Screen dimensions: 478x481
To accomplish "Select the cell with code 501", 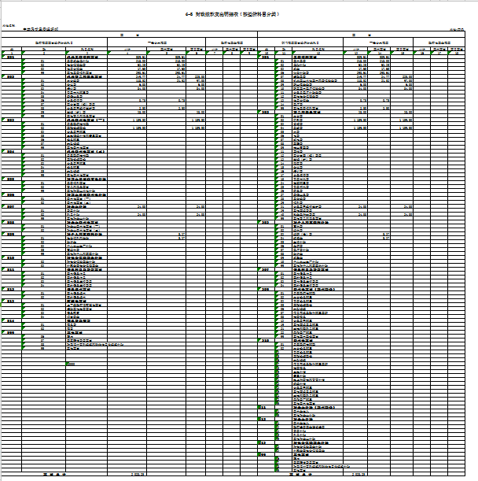I will coord(11,57).
